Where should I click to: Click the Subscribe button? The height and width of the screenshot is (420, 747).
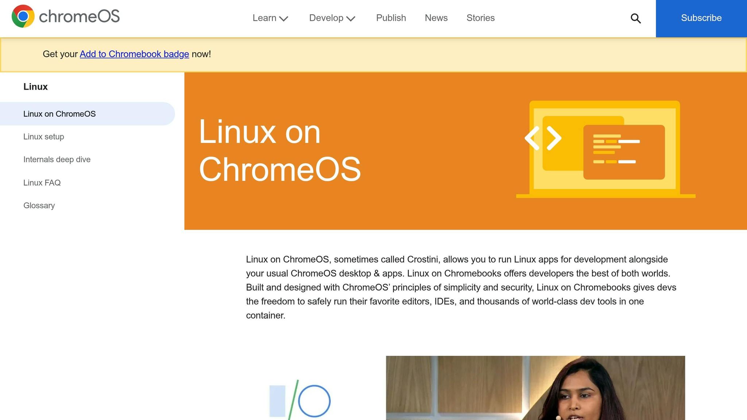(701, 18)
